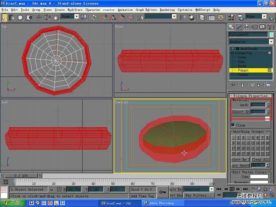Image resolution: width=276 pixels, height=207 pixels.
Task: Click the Select ID button
Action: pyautogui.click(x=241, y=112)
